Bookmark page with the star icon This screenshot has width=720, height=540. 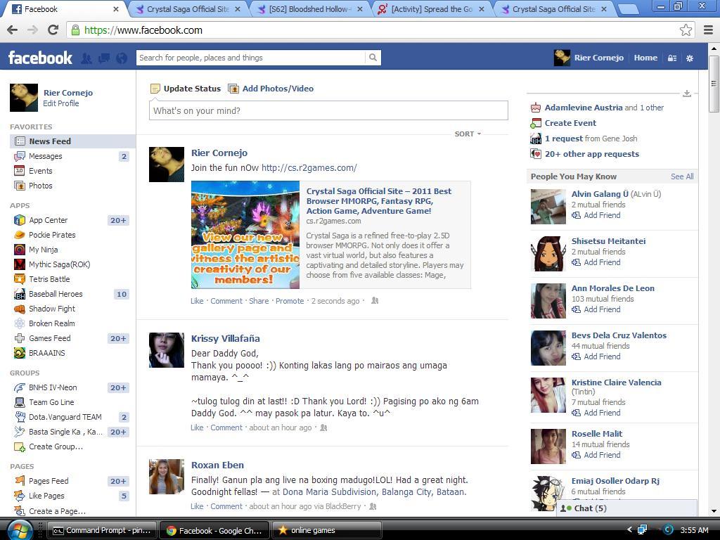click(x=686, y=30)
